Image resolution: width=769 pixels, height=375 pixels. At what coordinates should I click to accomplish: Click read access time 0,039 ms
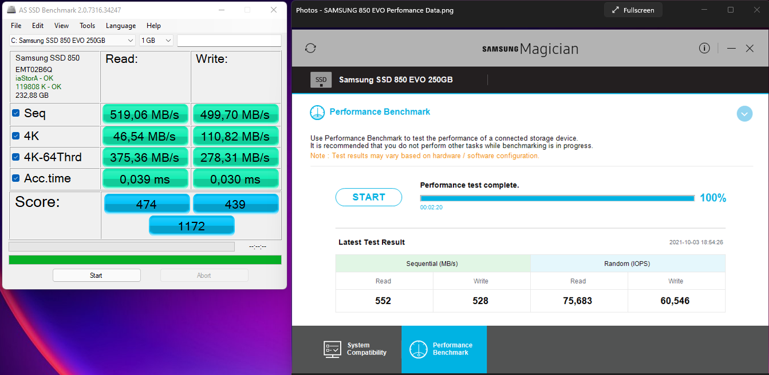click(x=145, y=179)
